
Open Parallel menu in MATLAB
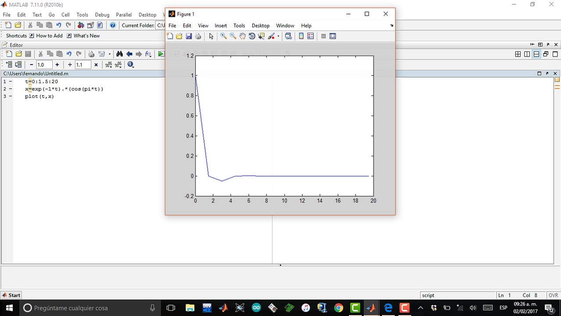tap(124, 14)
